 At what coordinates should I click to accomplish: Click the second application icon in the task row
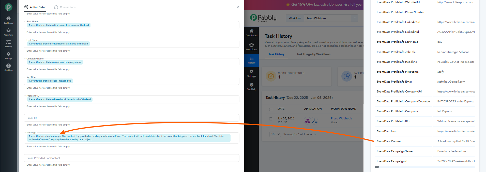[x=314, y=121]
